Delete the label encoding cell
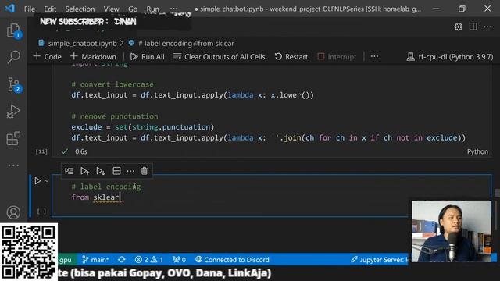The width and height of the screenshot is (500, 281). pos(144,171)
